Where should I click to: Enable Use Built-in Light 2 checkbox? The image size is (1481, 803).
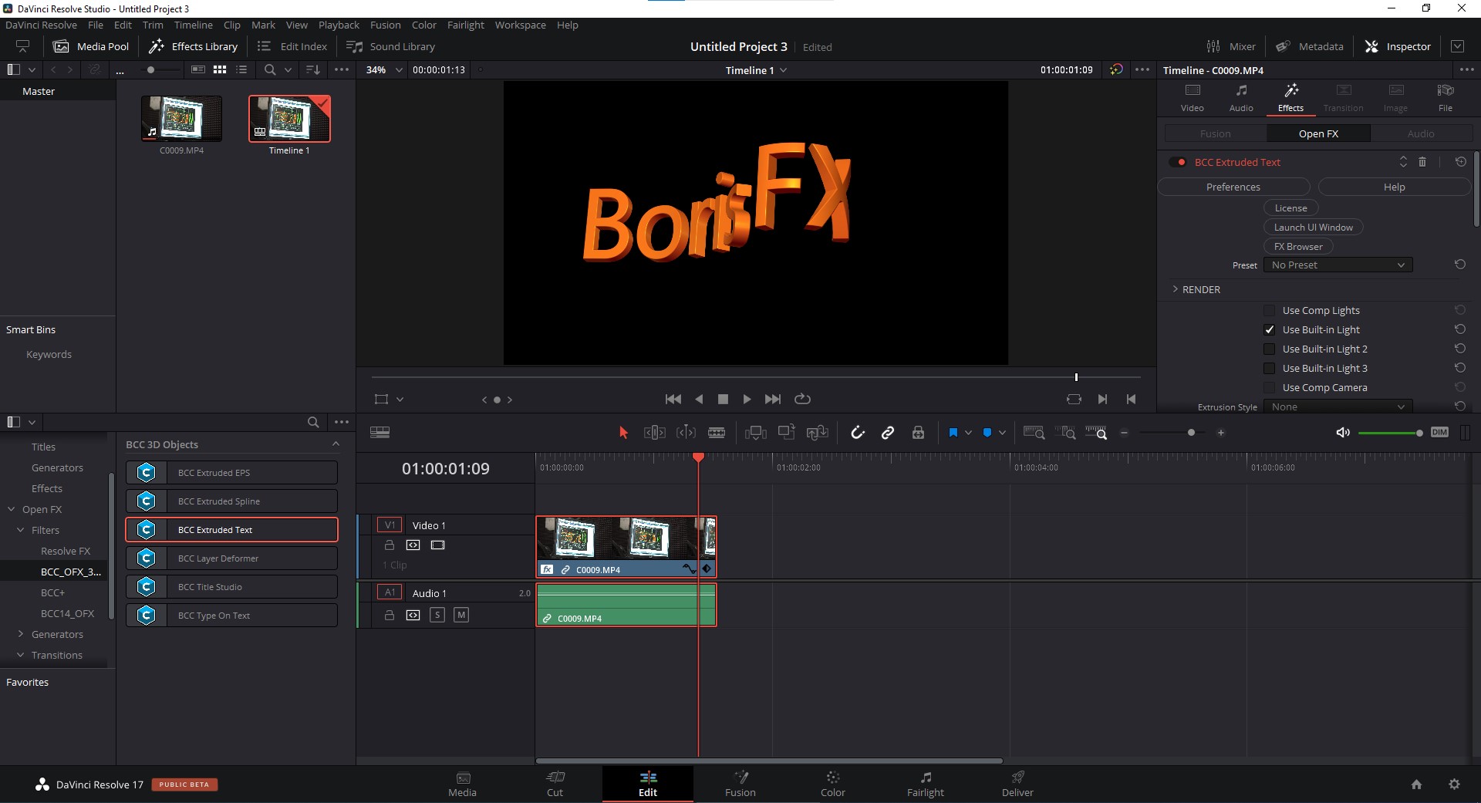(x=1269, y=349)
